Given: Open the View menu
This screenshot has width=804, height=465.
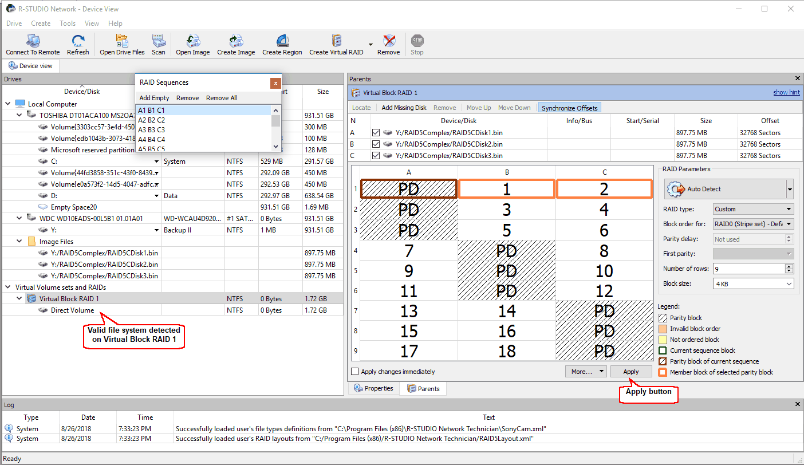Looking at the screenshot, I should 92,23.
